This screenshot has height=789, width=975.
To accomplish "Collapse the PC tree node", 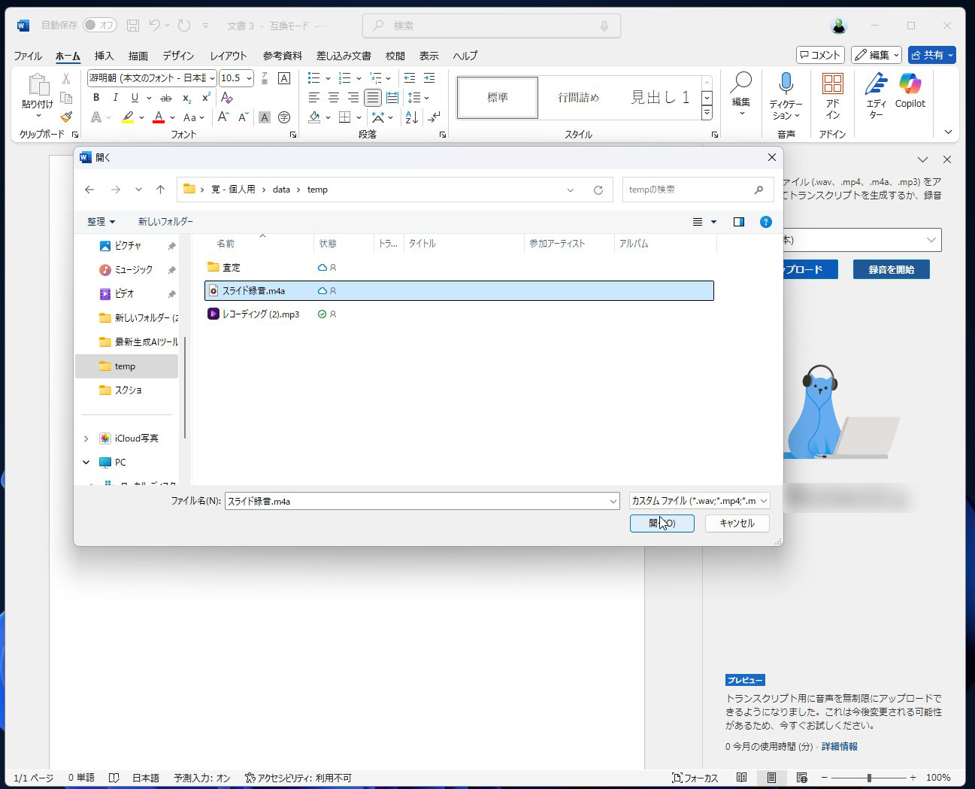I will click(86, 463).
